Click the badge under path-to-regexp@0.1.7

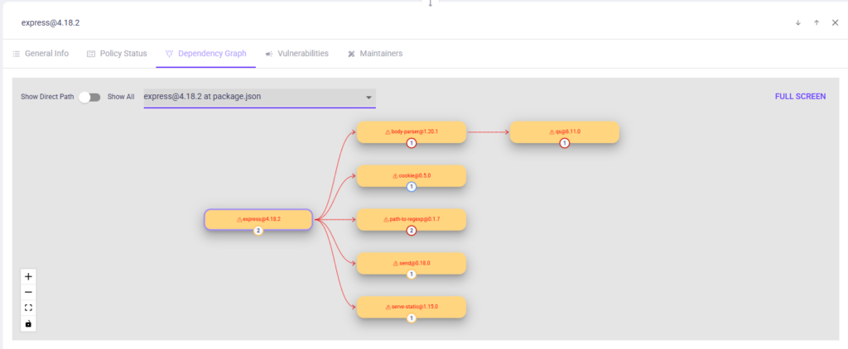pyautogui.click(x=411, y=231)
